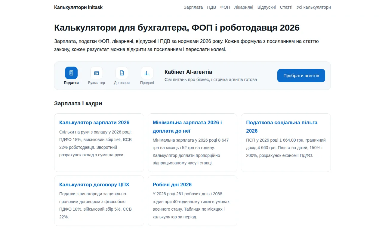Open the Калькулятори Initask home logo
Screen dimensions: 385x228
78,7
